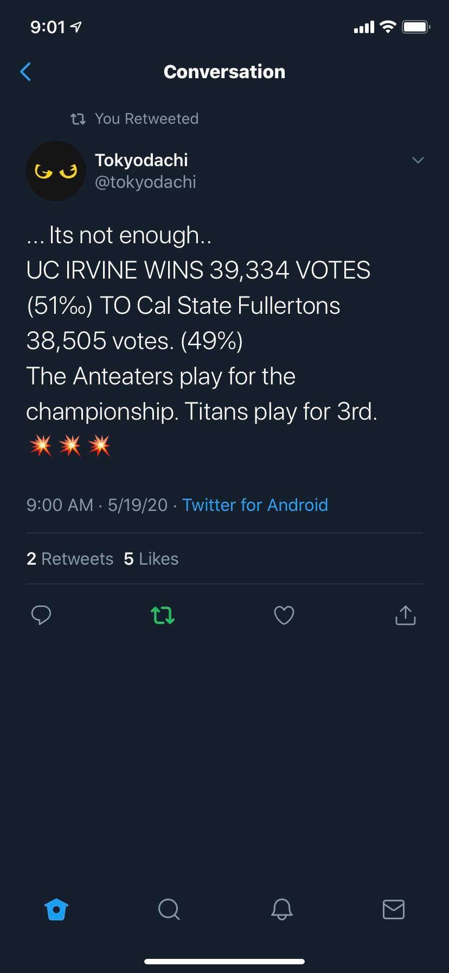Tap the 9:00 AM tweet timestamp

pos(60,505)
